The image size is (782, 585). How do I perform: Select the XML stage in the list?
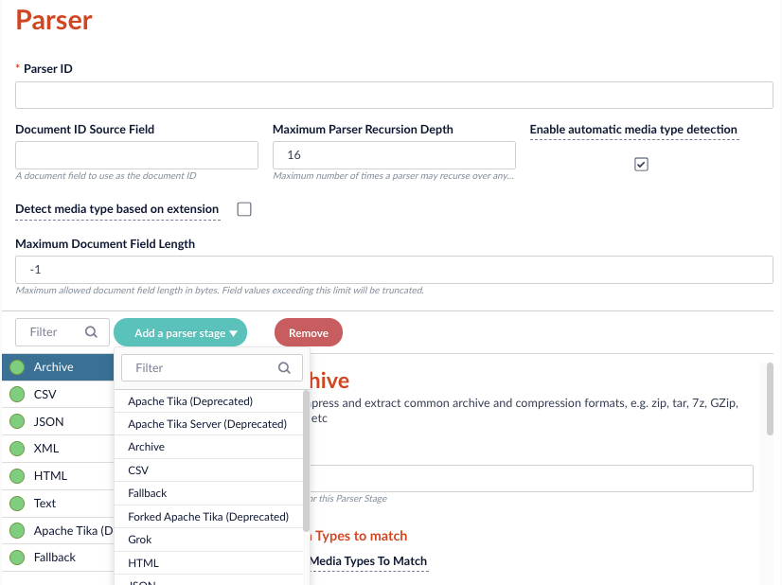pos(58,449)
